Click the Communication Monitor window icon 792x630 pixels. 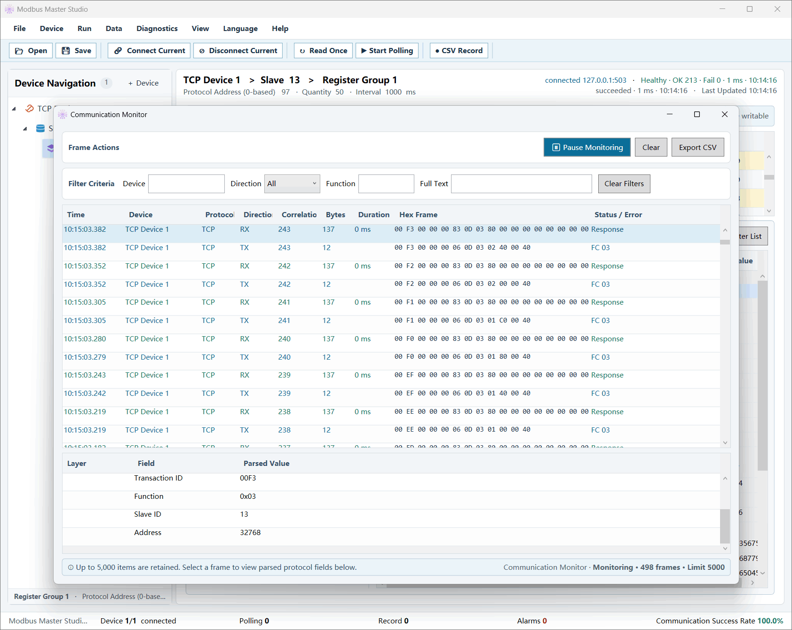[63, 115]
